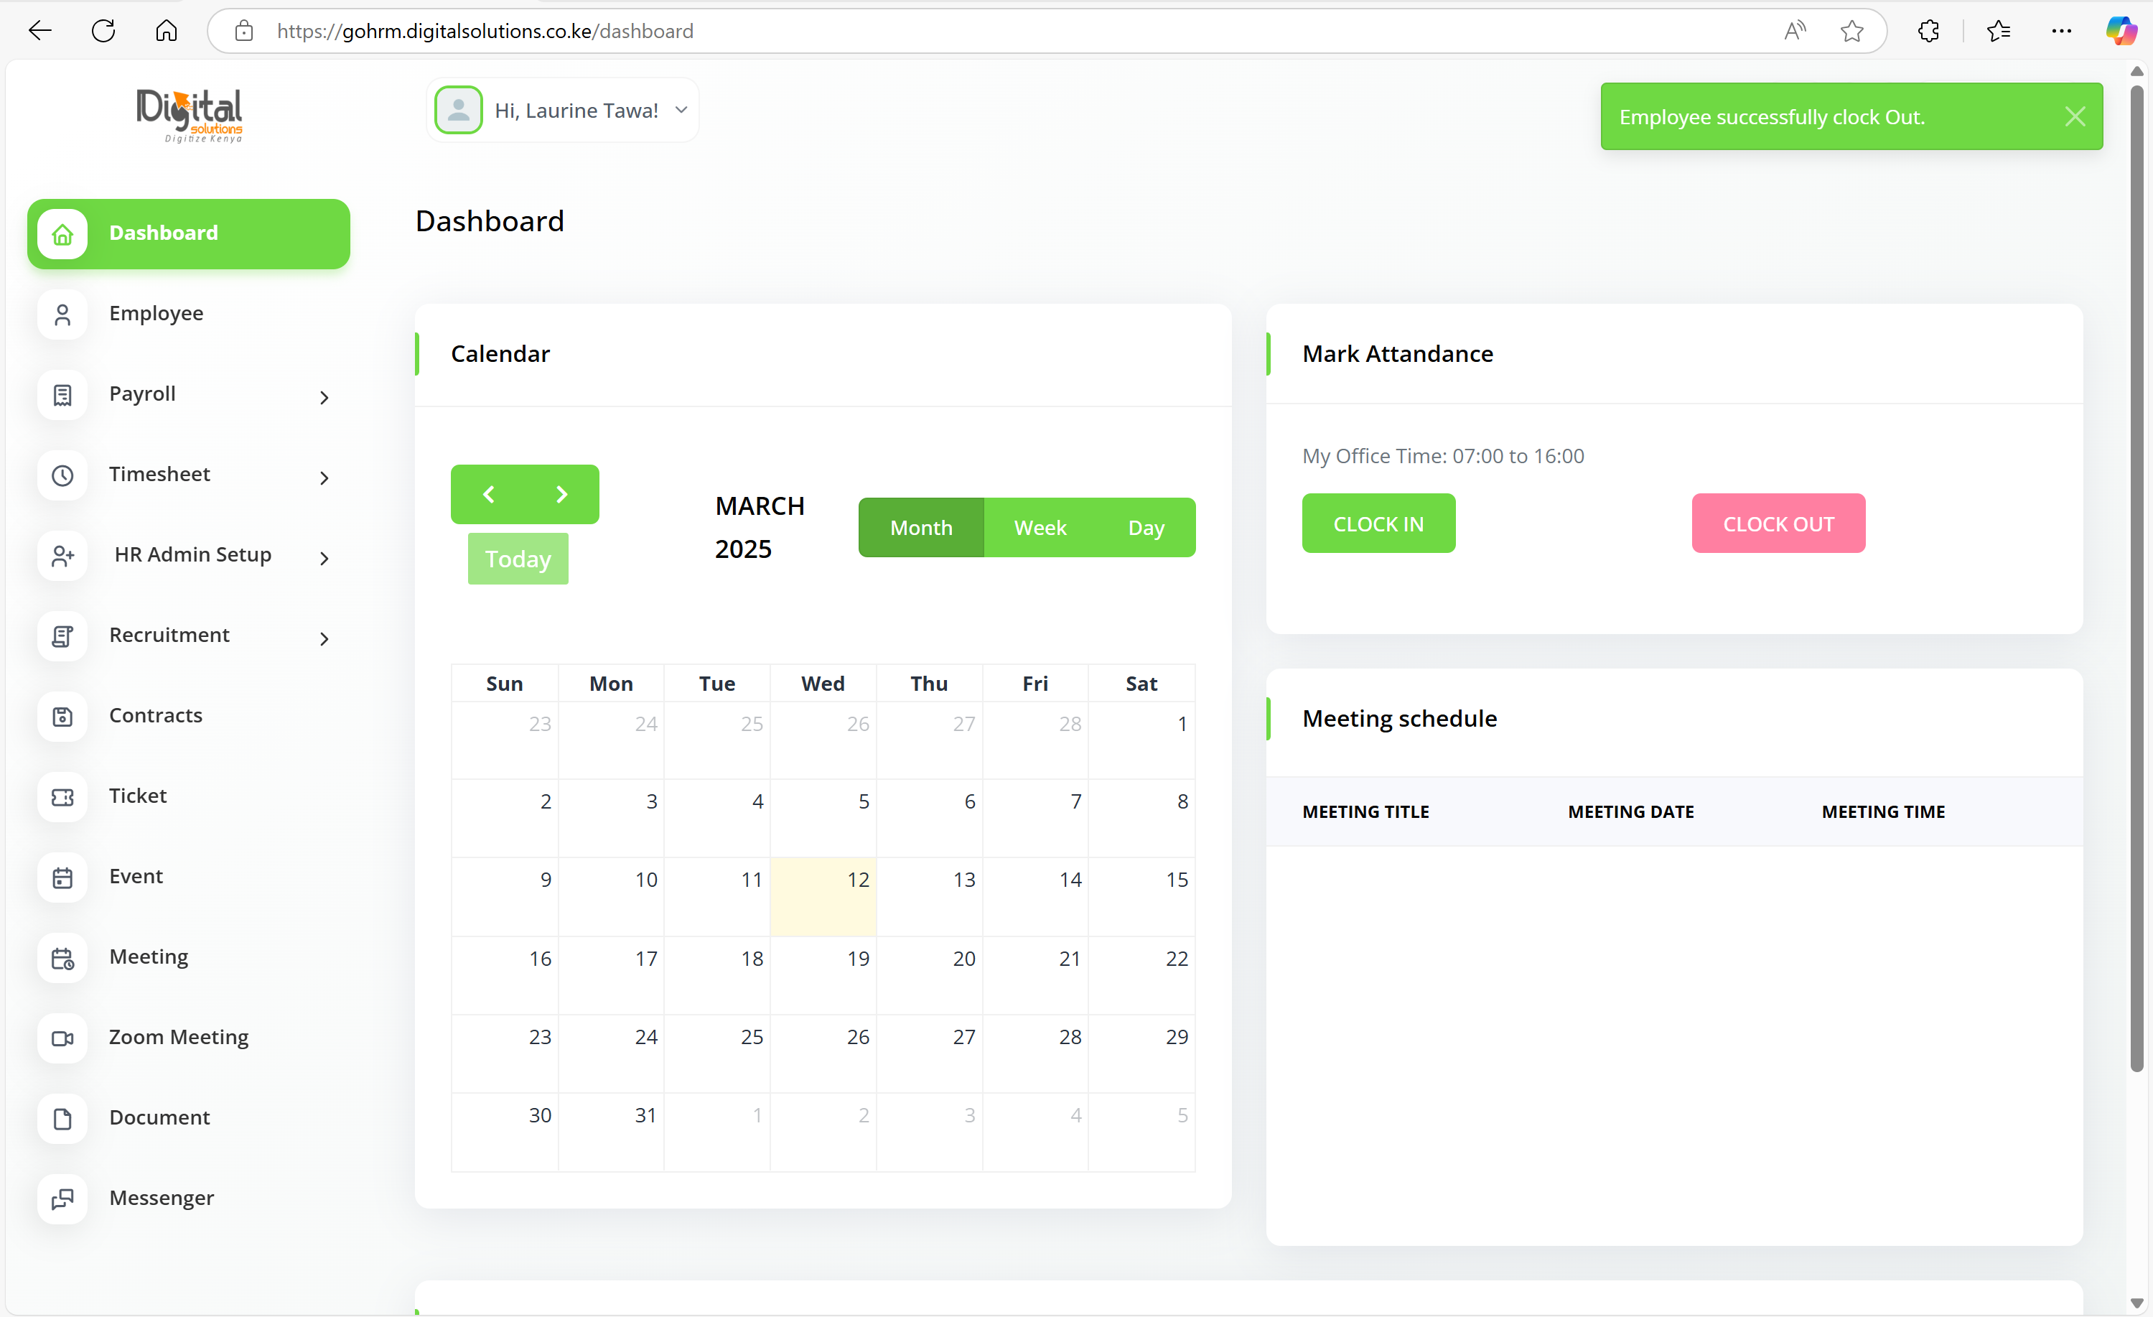Click the Document file icon
Viewport: 2153px width, 1317px height.
62,1119
